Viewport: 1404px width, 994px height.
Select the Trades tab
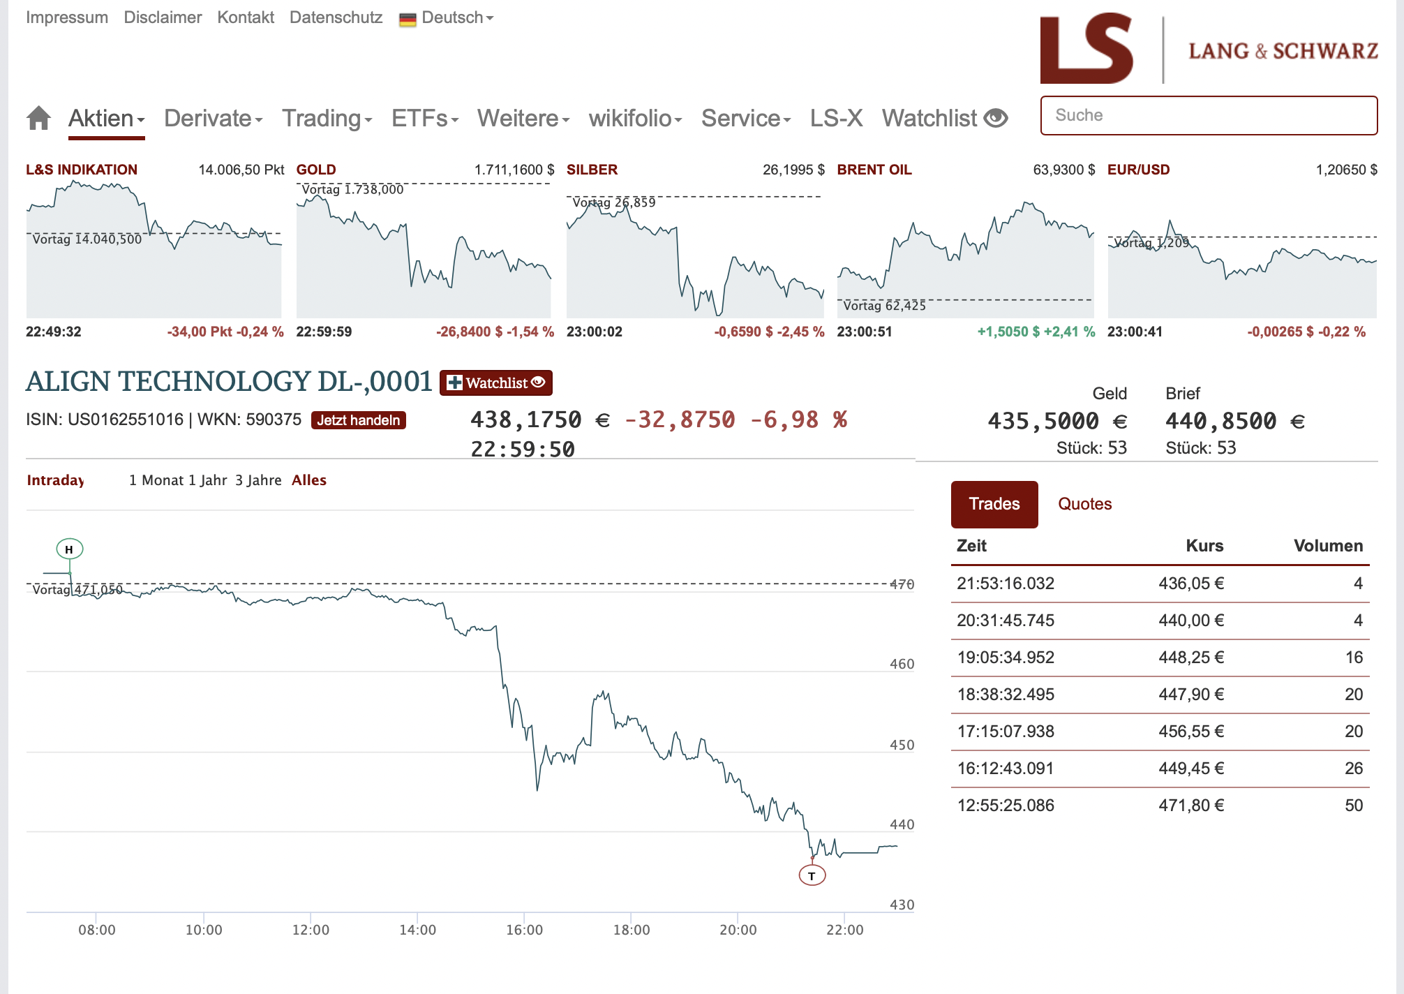pyautogui.click(x=994, y=504)
